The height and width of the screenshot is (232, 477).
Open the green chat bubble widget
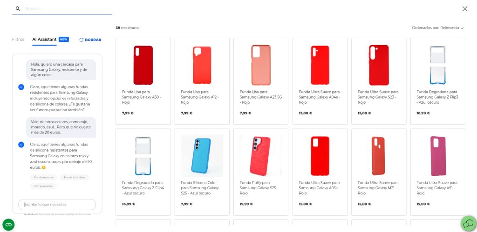[x=469, y=224]
